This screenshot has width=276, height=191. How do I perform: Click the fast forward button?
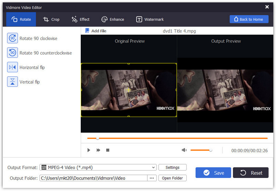click(x=98, y=150)
